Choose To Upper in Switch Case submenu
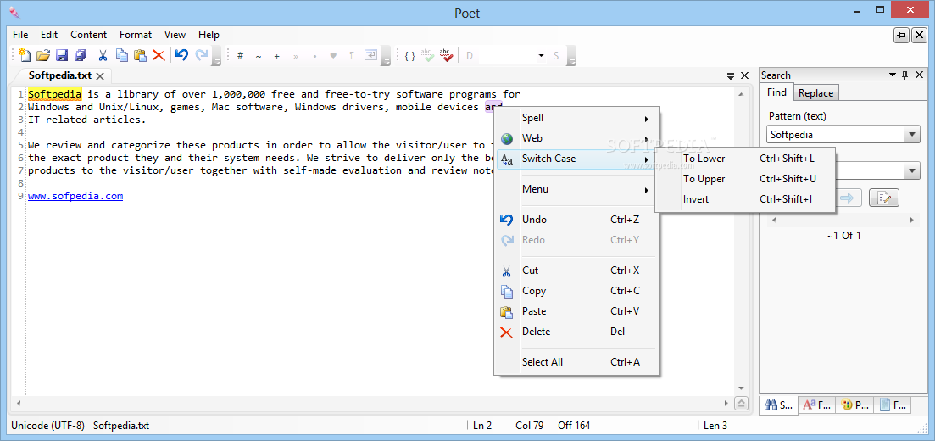 [744, 179]
